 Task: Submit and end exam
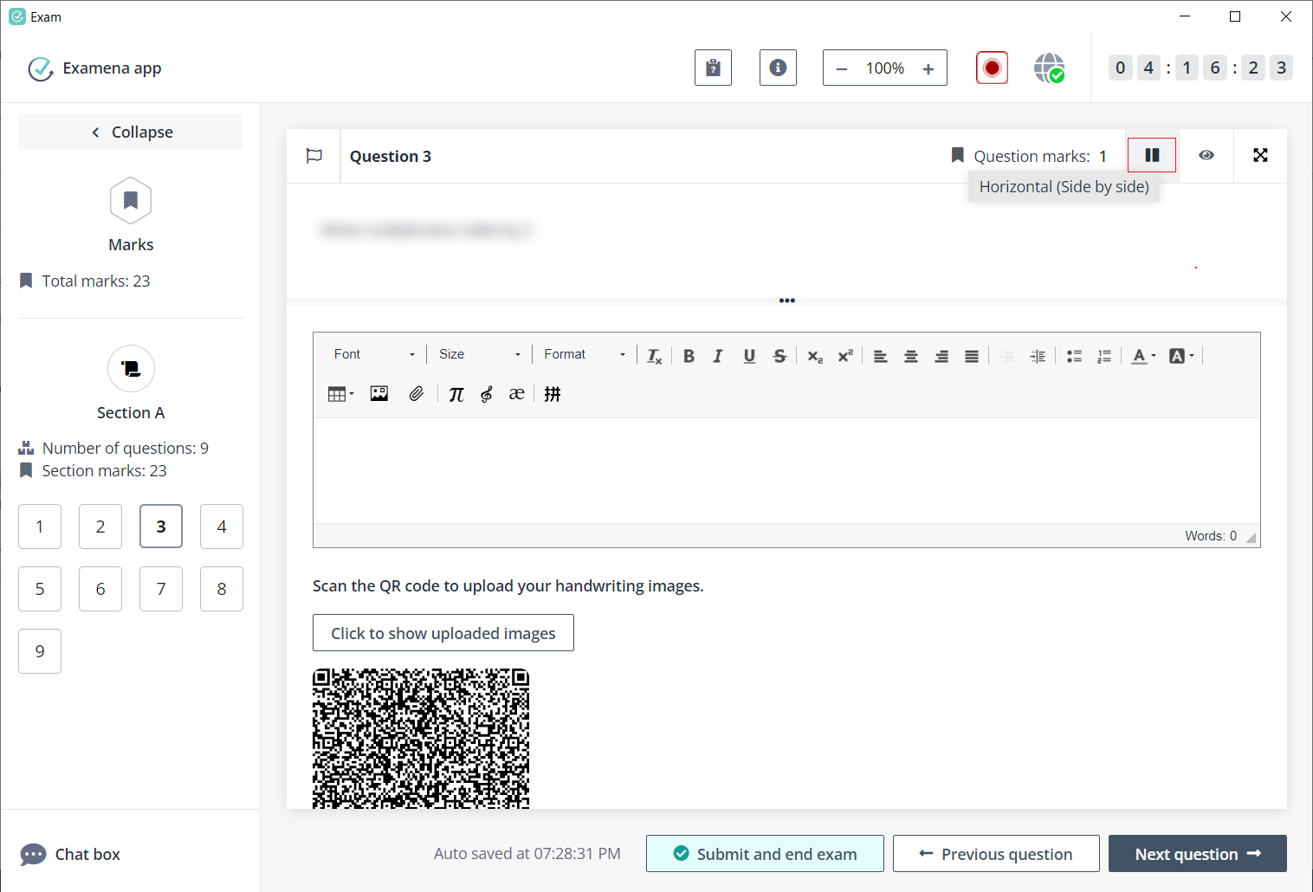click(765, 854)
